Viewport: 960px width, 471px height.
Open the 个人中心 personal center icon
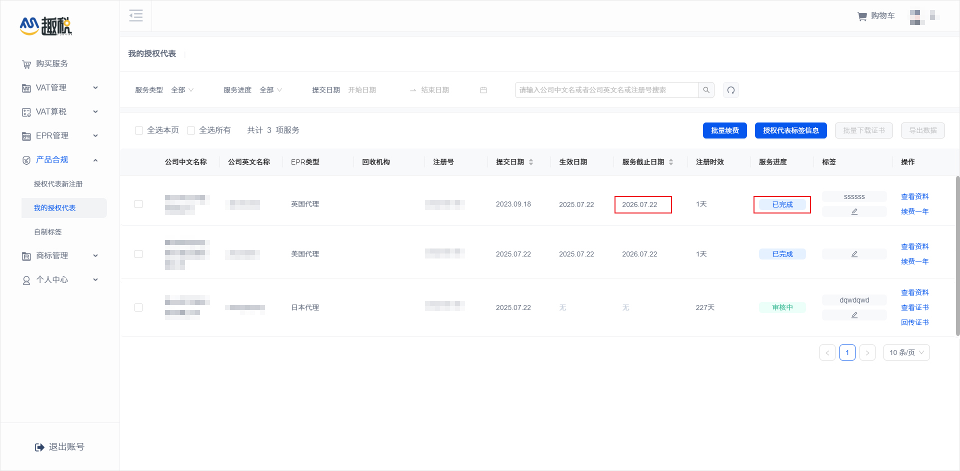(26, 279)
